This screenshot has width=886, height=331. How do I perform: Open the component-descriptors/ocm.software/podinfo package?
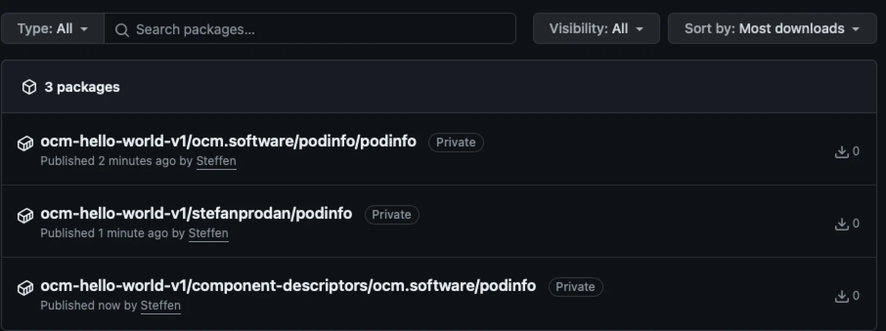click(288, 286)
